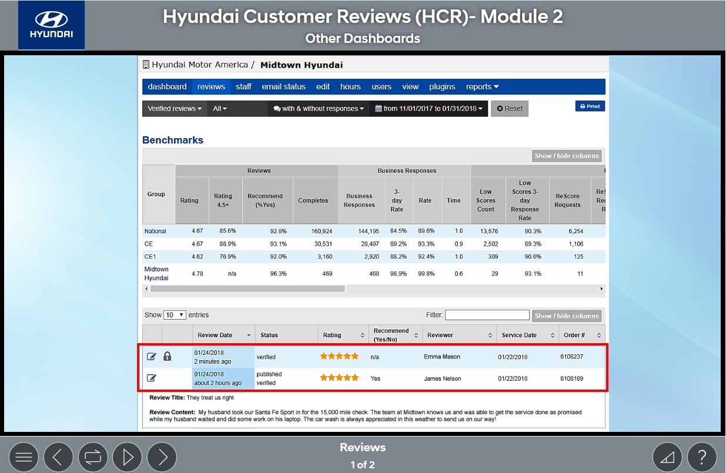Open the hamburger menu in player bar
This screenshot has width=726, height=473.
coord(24,457)
